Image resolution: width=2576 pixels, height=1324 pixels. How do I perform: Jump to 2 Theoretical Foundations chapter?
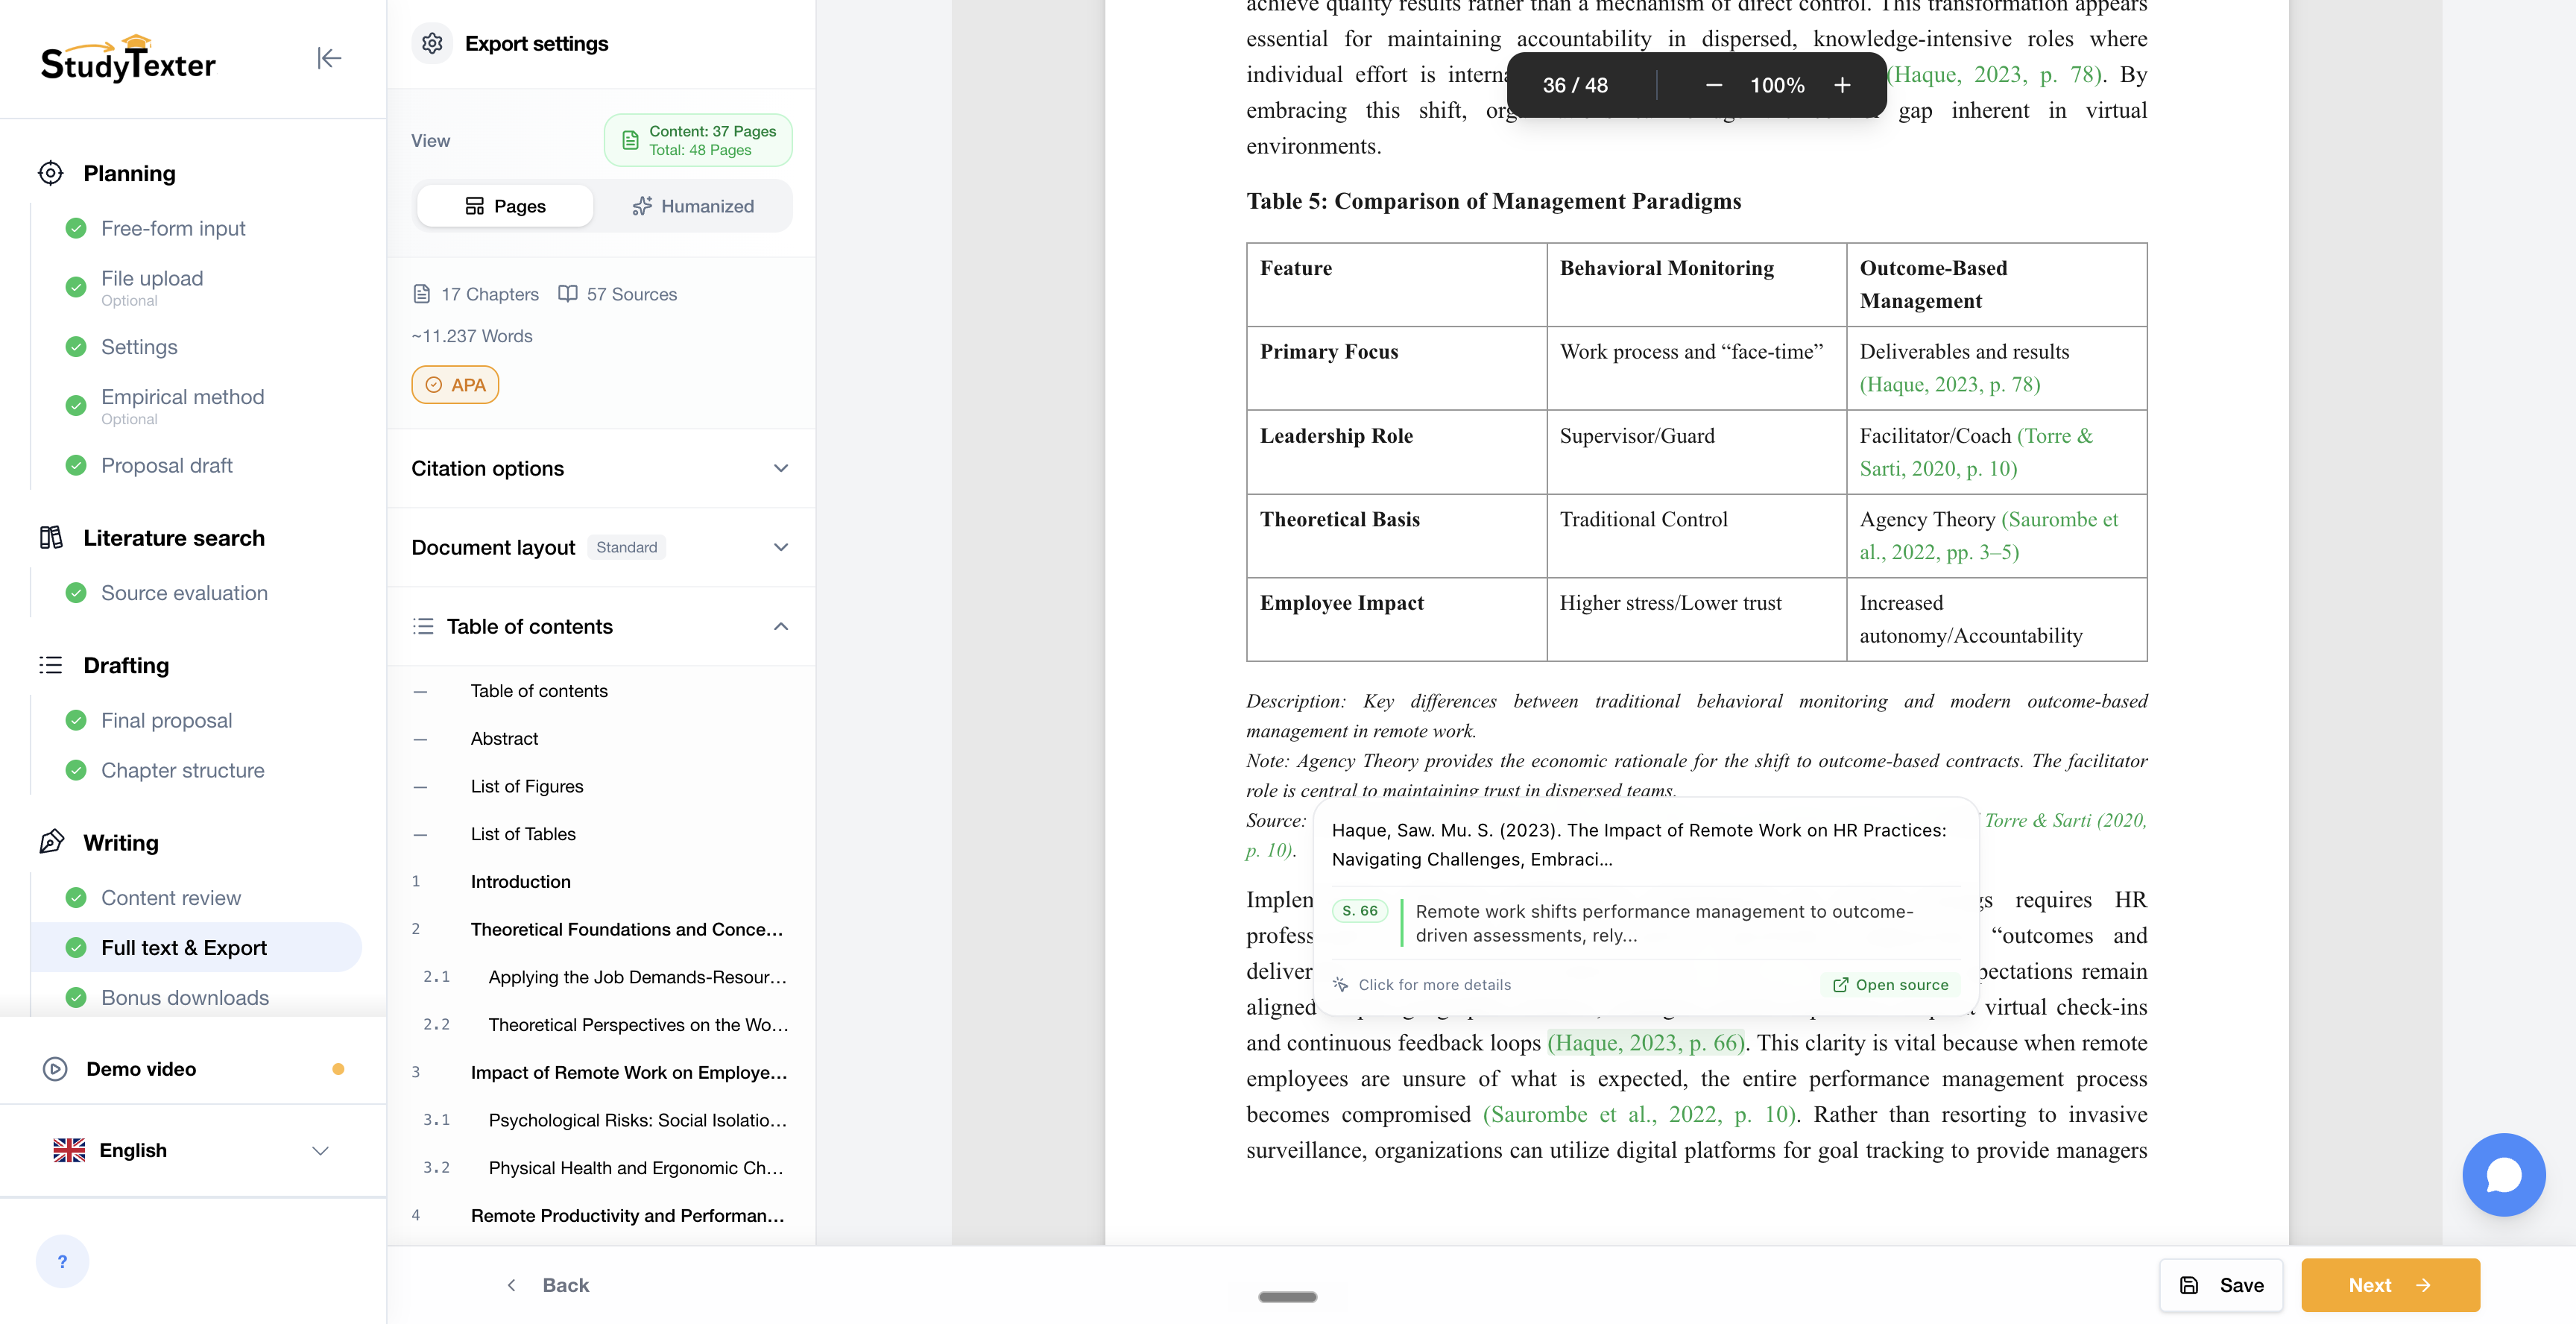[627, 930]
